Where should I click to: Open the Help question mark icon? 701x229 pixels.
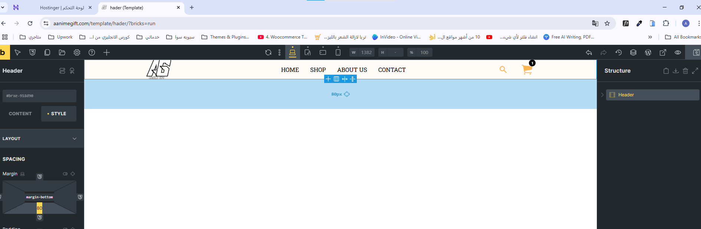[92, 53]
